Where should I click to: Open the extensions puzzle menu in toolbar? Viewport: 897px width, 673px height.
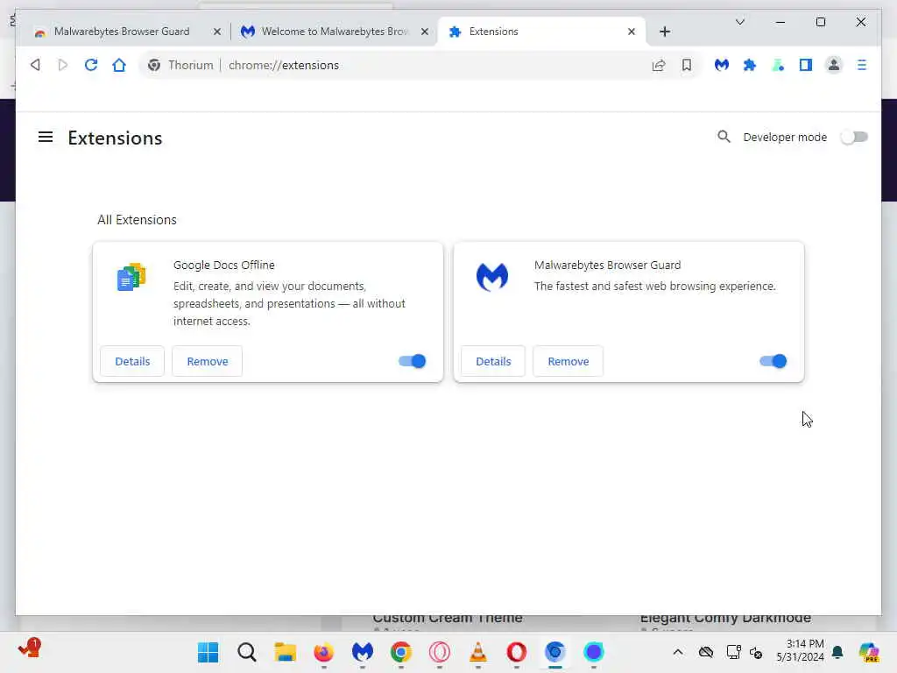(x=750, y=65)
